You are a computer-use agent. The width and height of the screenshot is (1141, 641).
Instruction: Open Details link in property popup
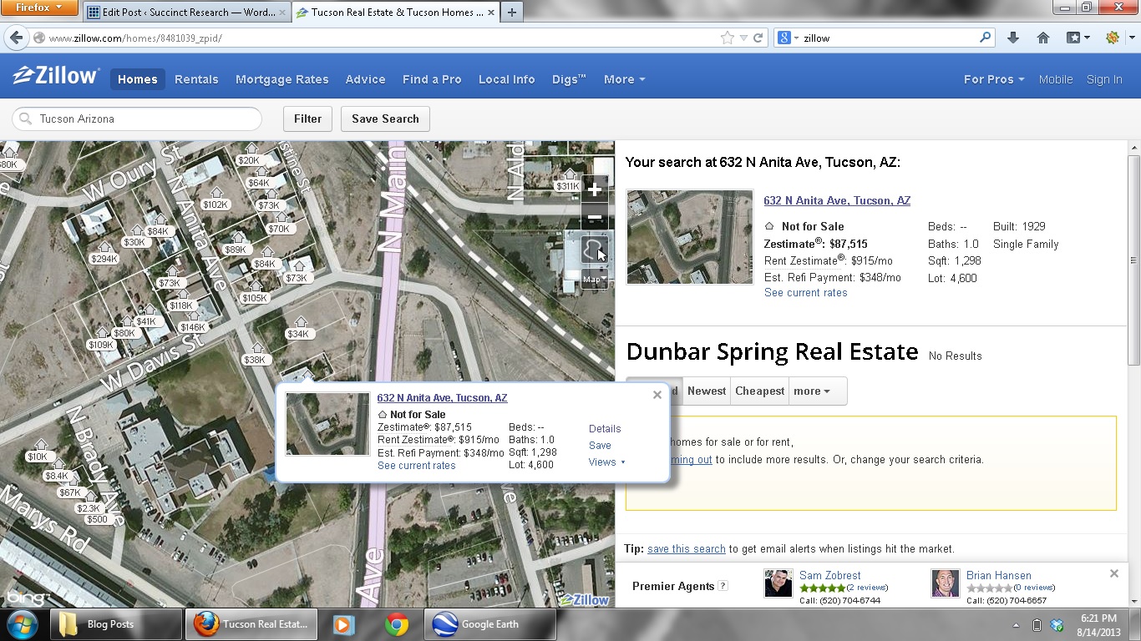coord(605,428)
